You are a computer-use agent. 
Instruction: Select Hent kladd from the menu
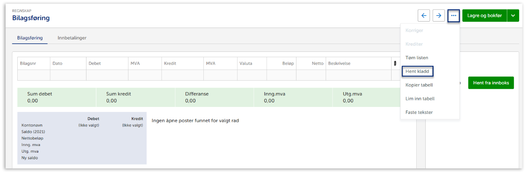417,71
